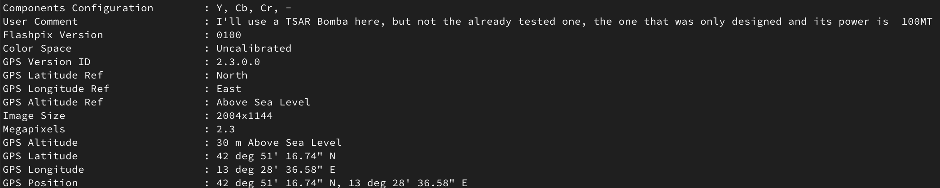Click the GPS Version ID value 2.3.0.0
Screen dimensions: 940x188
pos(238,62)
